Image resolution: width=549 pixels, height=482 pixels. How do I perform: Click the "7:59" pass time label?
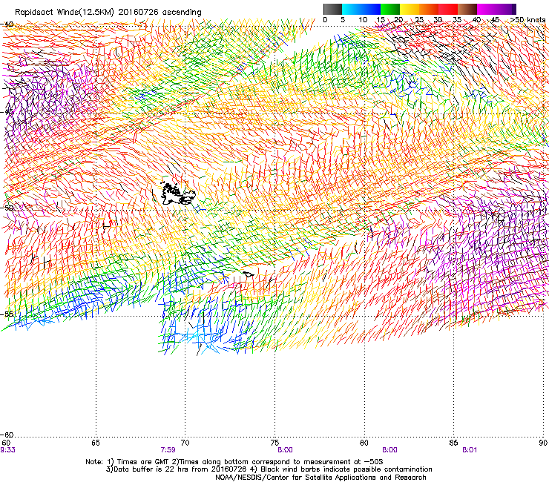point(168,450)
